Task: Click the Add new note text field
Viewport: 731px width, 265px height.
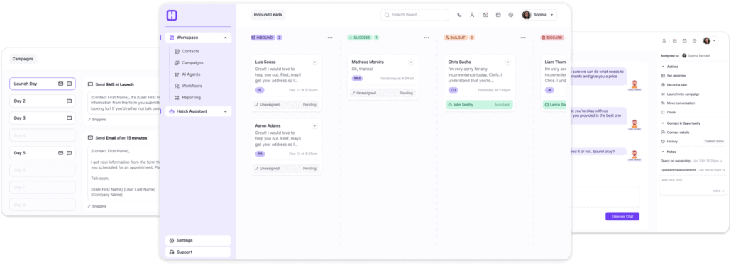Action: tap(693, 185)
